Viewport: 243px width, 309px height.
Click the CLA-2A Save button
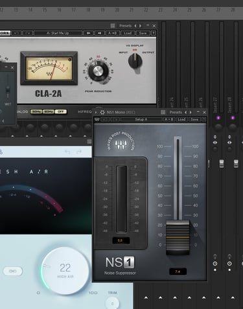[x=143, y=33]
